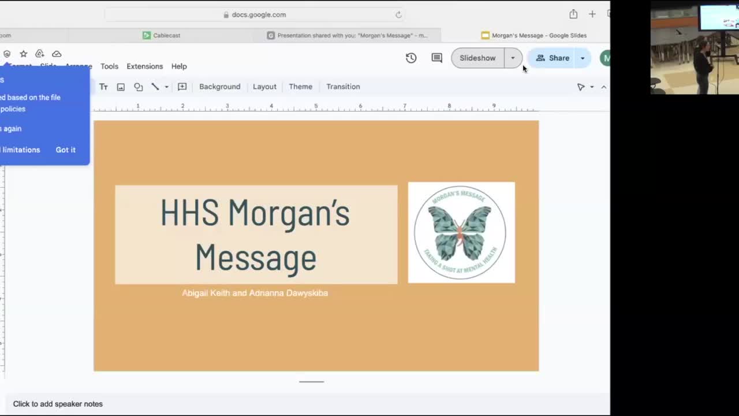
Task: Click the speaker notes resize handle
Action: [x=311, y=381]
